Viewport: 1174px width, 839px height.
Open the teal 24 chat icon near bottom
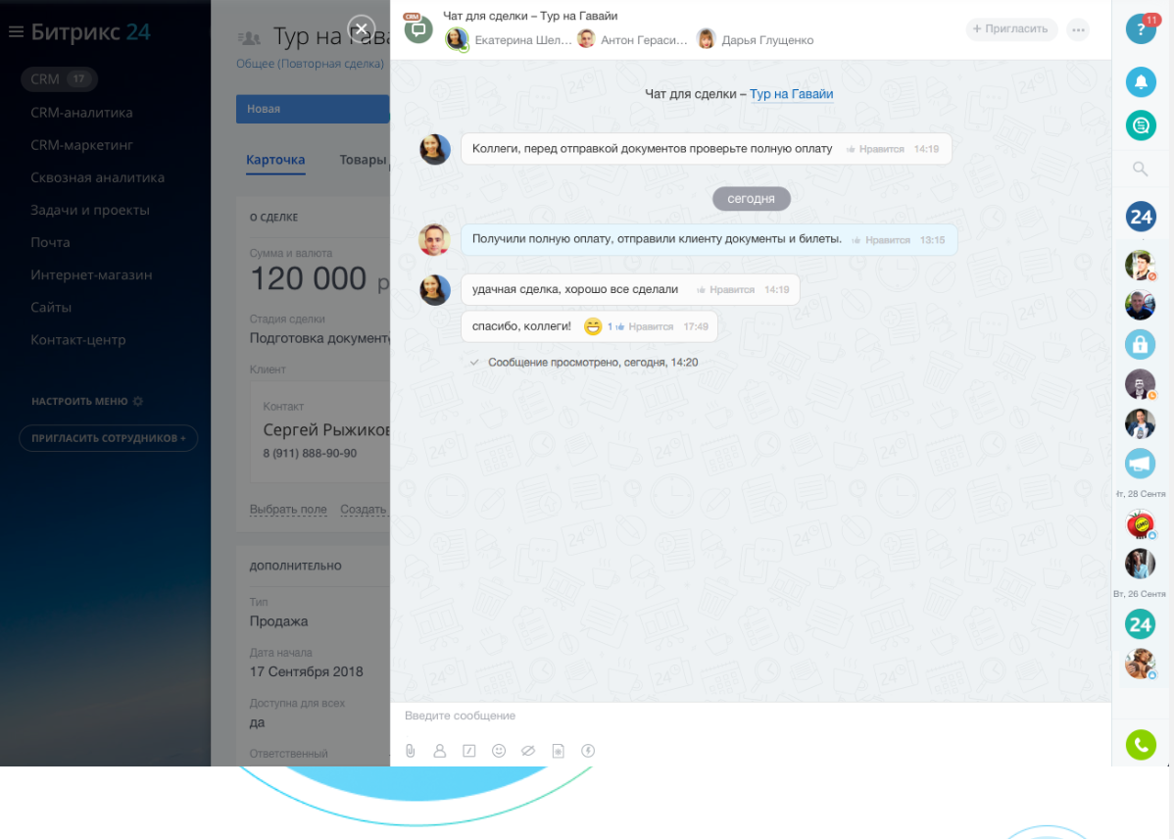click(1141, 624)
